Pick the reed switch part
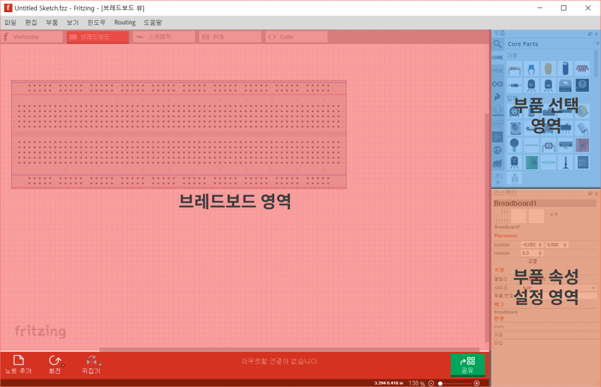601x387 pixels. click(x=548, y=163)
